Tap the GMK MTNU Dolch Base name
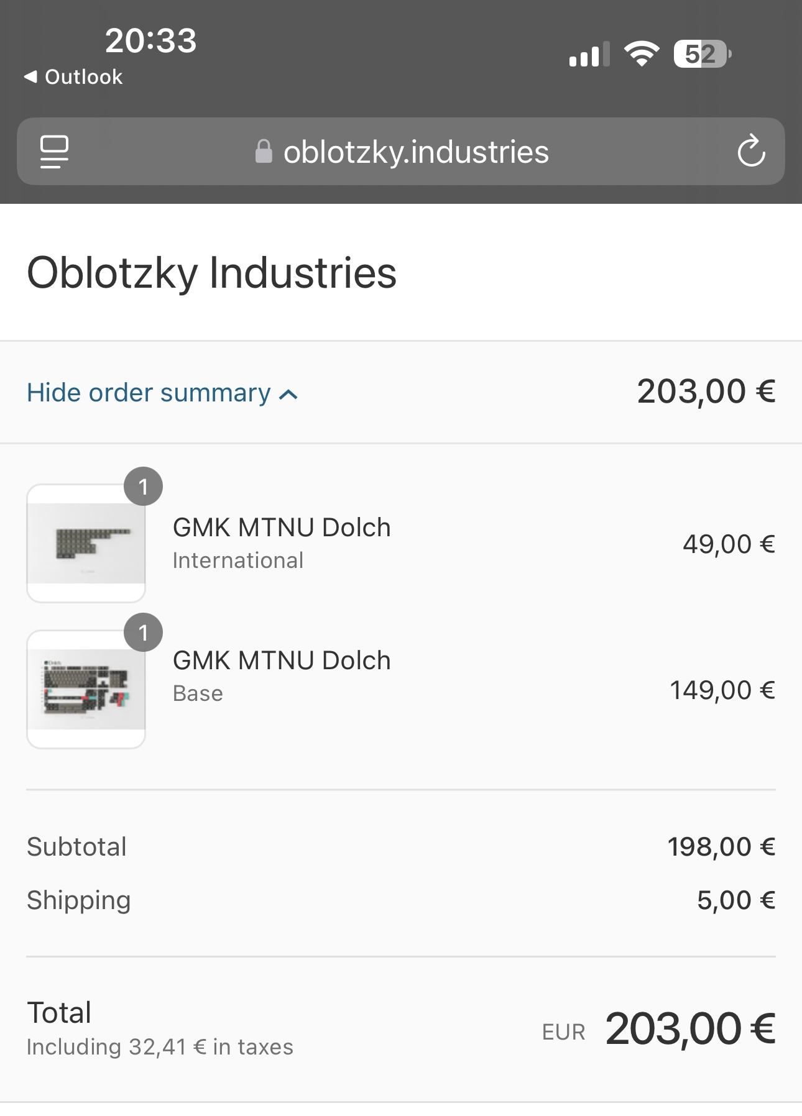802x1116 pixels. click(282, 661)
